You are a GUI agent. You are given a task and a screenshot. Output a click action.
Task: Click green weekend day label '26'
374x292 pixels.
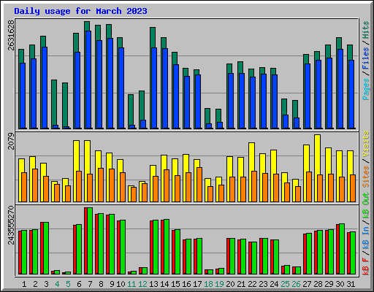pos(296,284)
